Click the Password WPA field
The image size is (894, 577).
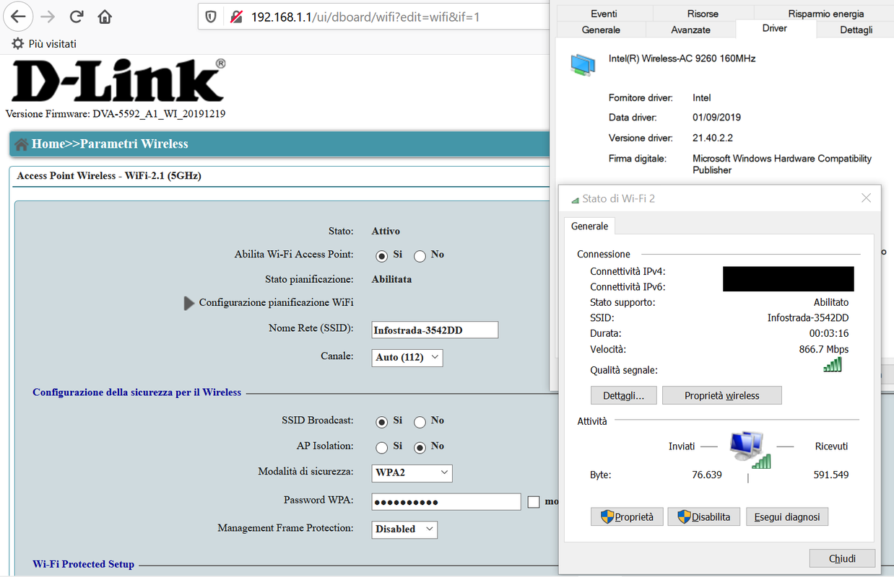click(446, 502)
